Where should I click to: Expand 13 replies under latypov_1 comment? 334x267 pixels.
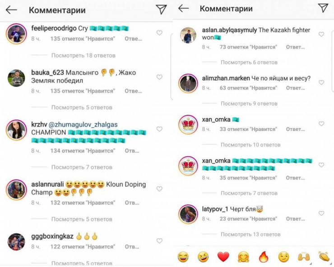click(250, 234)
